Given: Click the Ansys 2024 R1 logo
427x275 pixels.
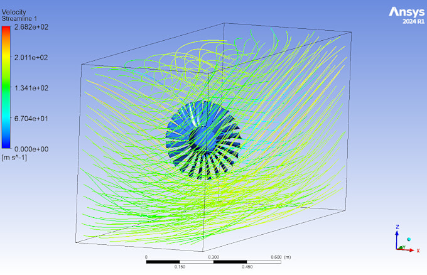Looking at the screenshot, I should (x=406, y=16).
